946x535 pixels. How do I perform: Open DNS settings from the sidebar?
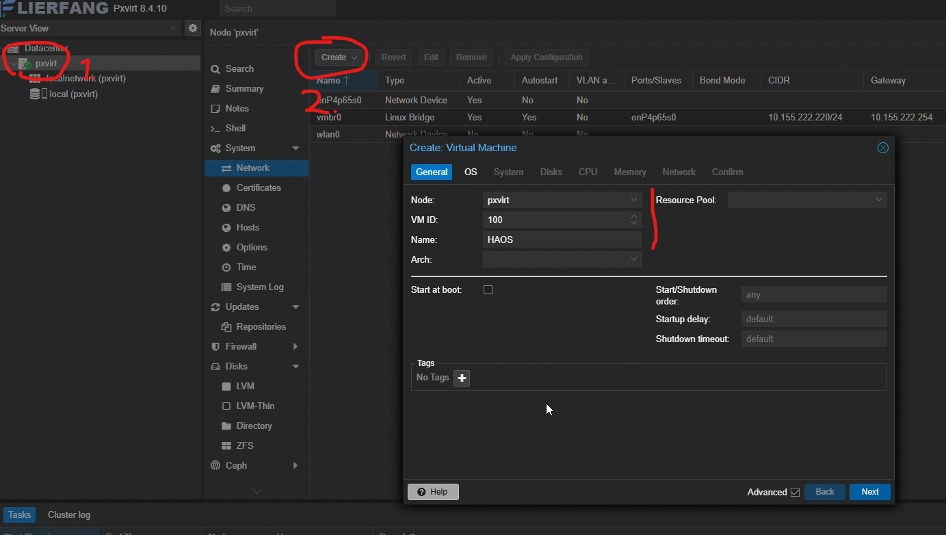click(246, 207)
